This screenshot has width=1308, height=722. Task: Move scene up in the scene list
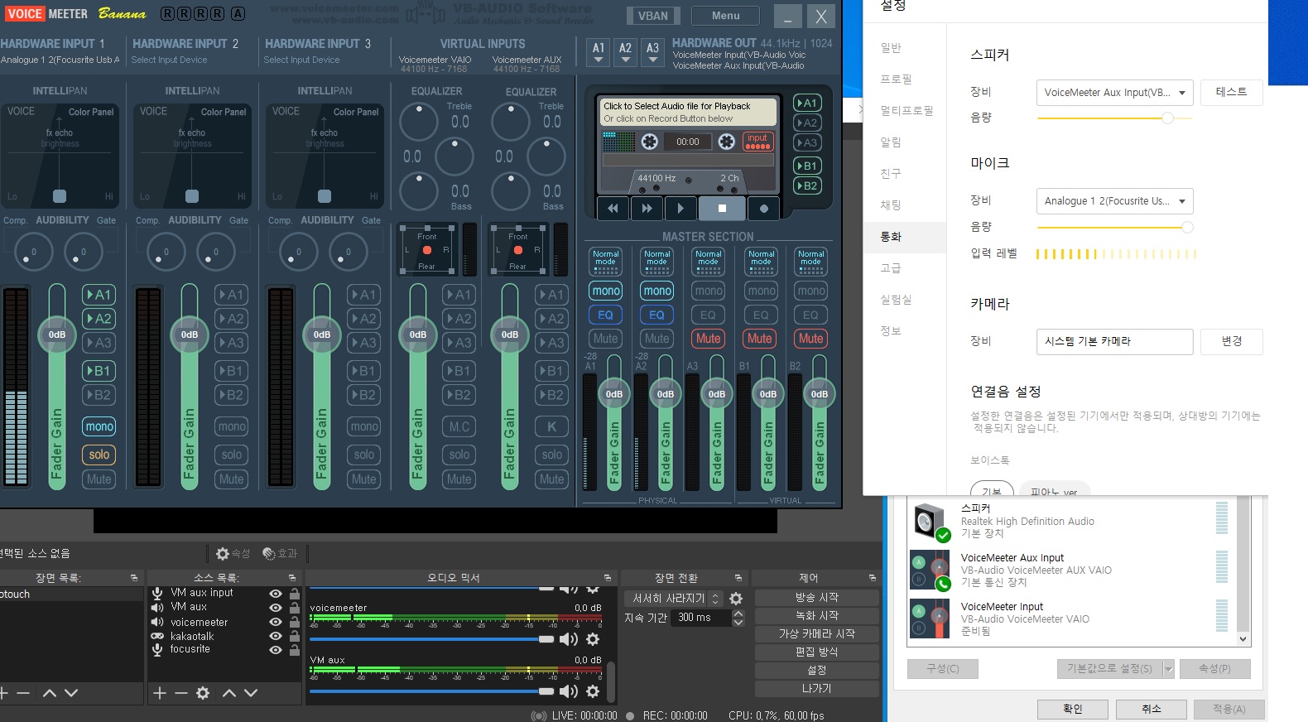coord(50,693)
